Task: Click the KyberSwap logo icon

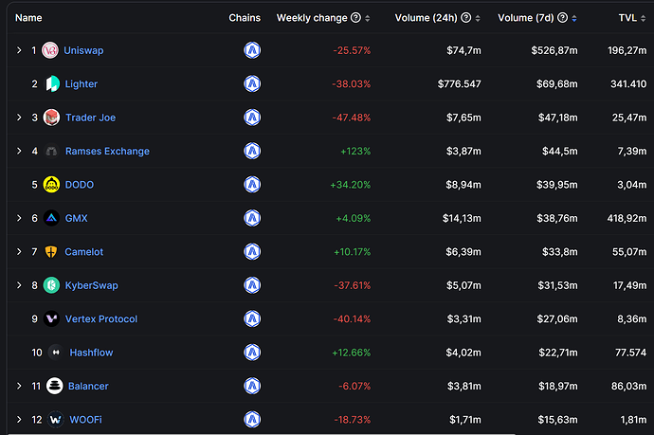Action: point(52,285)
